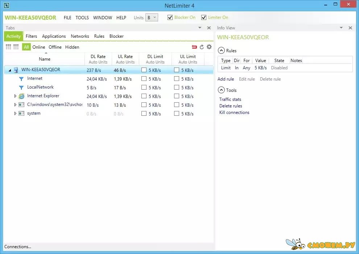The width and height of the screenshot is (359, 254).
Task: Click the LocalNetwork filter funnel icon
Action: click(x=21, y=87)
